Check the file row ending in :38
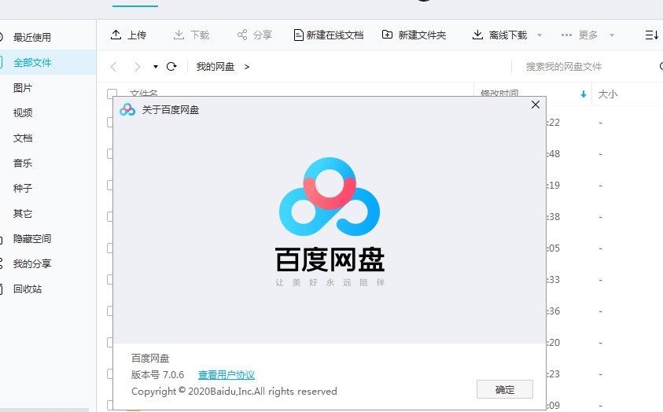Viewport: 663px width, 412px height. [110, 217]
